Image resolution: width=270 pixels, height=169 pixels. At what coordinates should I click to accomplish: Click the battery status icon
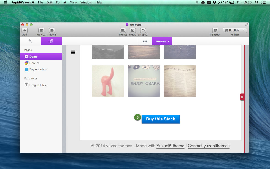click(x=232, y=2)
